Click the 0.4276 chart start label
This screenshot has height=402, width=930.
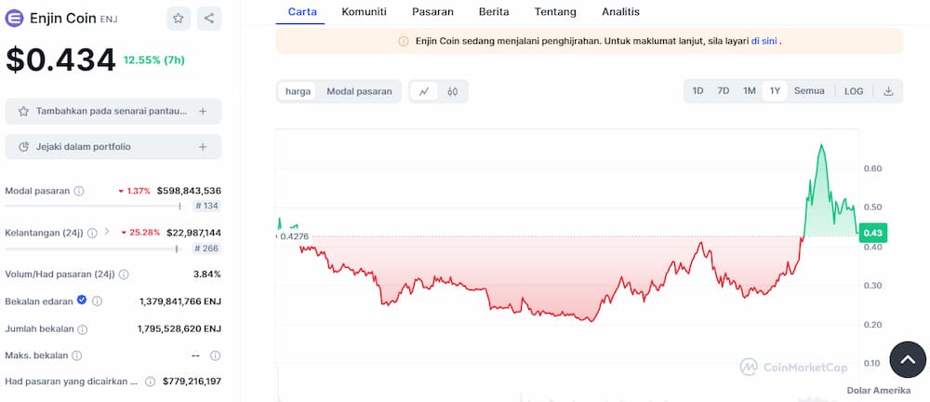click(x=292, y=236)
